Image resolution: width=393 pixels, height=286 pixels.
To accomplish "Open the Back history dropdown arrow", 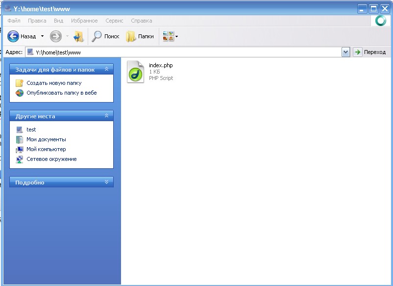I will coord(42,36).
